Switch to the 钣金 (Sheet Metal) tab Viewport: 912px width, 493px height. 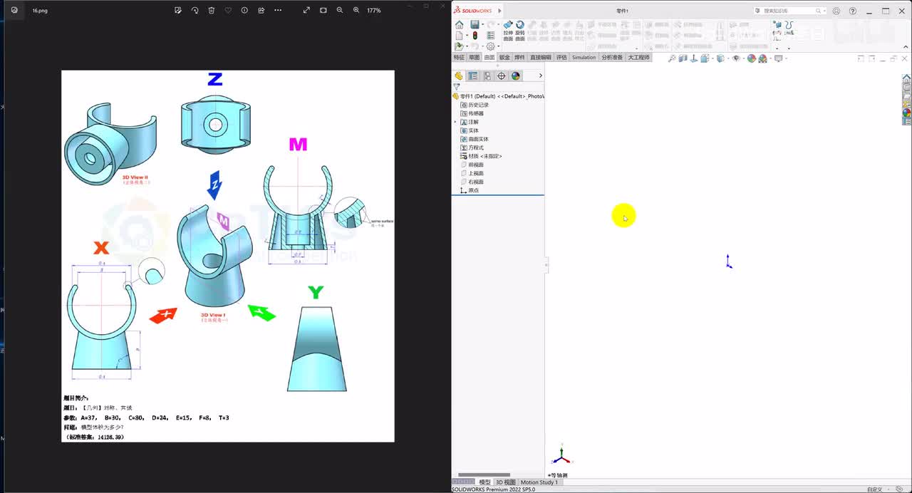[504, 58]
